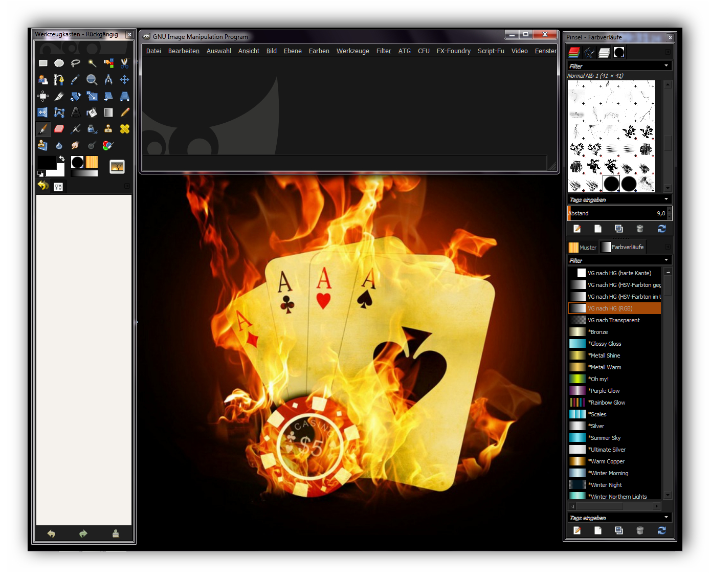Image resolution: width=710 pixels, height=579 pixels.
Task: Select the Free Select lasso tool
Action: click(76, 63)
